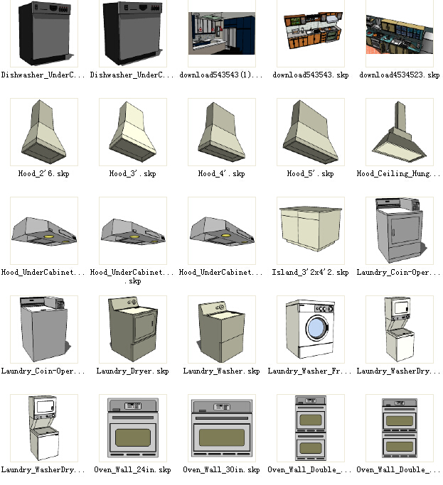Select the download4534523.skp kitchen thumbnail
This screenshot has width=443, height=485.
tap(400, 33)
